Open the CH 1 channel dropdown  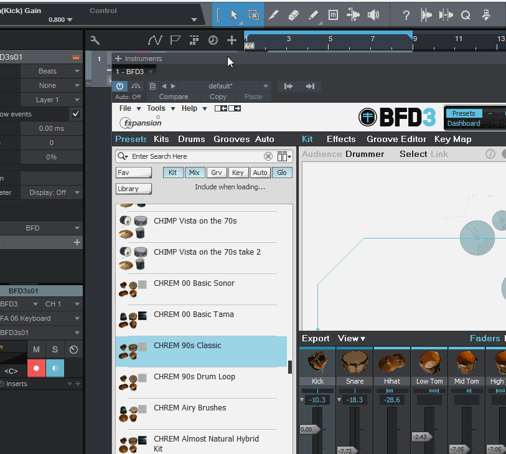(62, 304)
